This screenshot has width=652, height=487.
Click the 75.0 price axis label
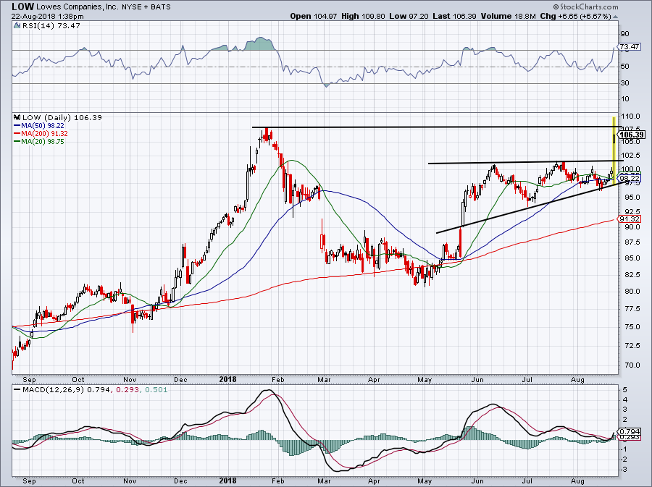tap(630, 327)
